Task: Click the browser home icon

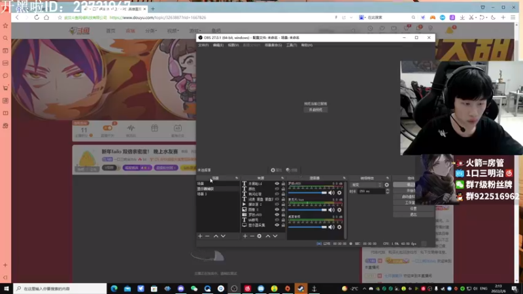Action: pos(46,18)
